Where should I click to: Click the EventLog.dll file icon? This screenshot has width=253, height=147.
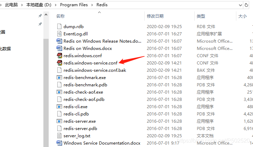coord(59,34)
